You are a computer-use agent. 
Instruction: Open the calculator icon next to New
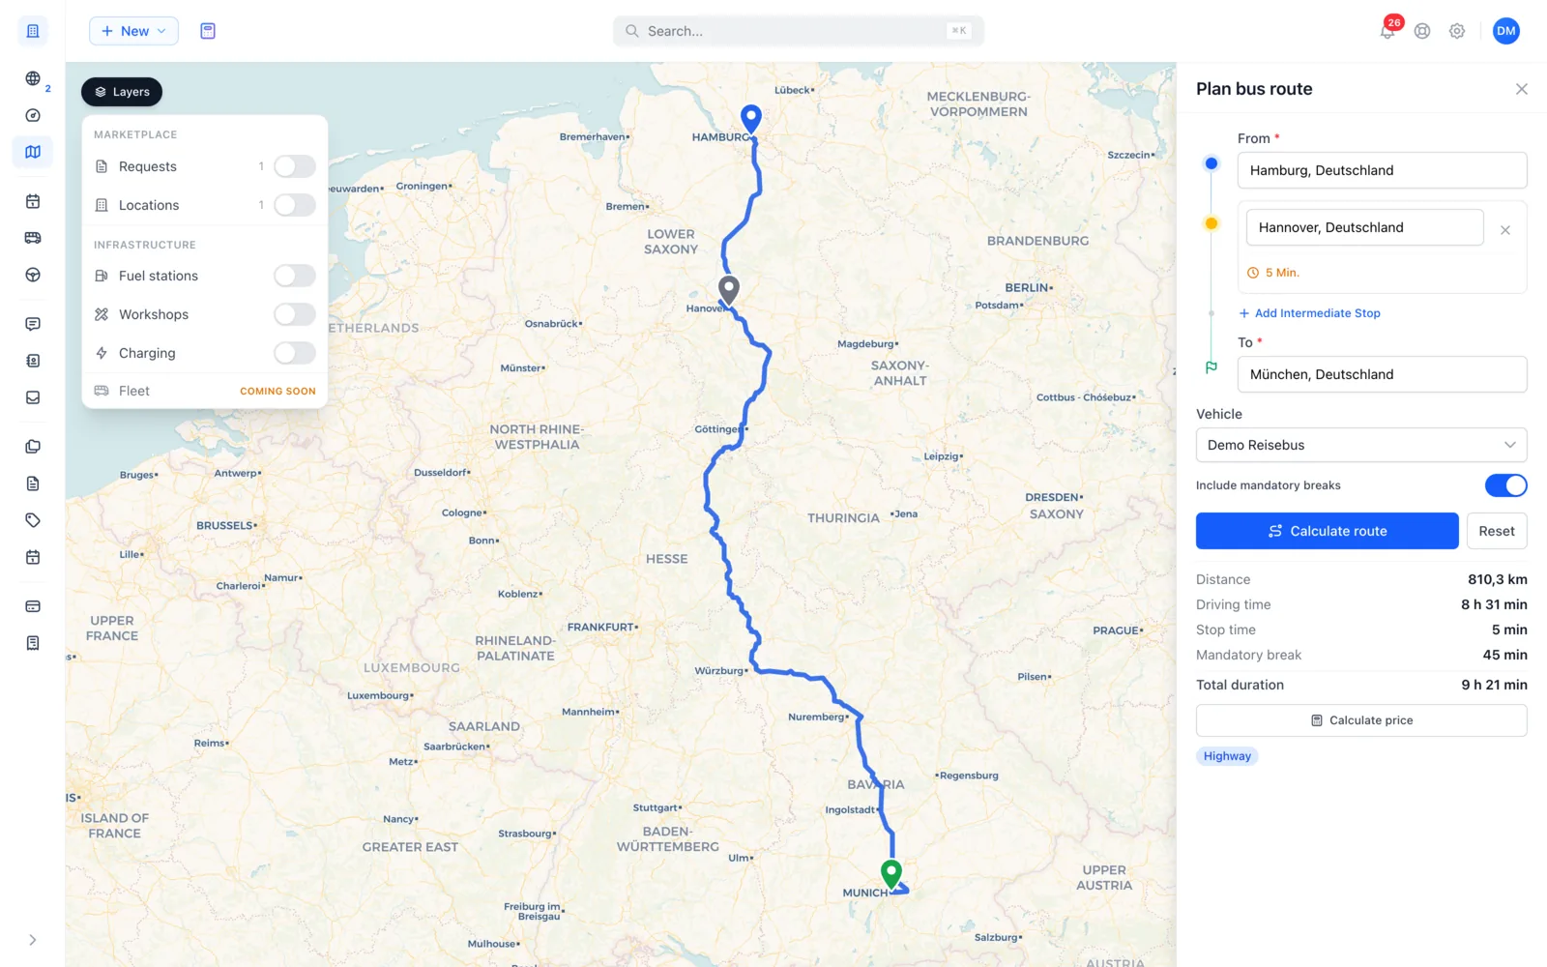[208, 31]
